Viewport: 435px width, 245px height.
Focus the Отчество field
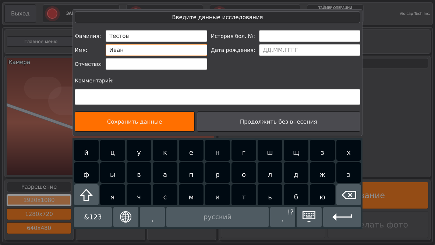pyautogui.click(x=156, y=64)
